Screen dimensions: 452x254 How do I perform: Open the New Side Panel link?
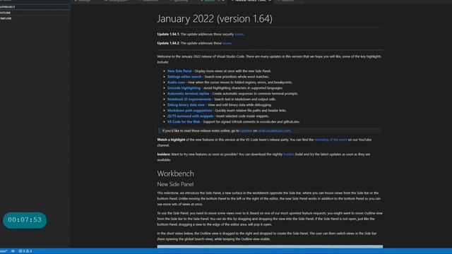pyautogui.click(x=179, y=71)
